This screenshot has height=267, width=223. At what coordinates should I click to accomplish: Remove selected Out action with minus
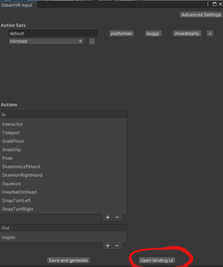117,246
